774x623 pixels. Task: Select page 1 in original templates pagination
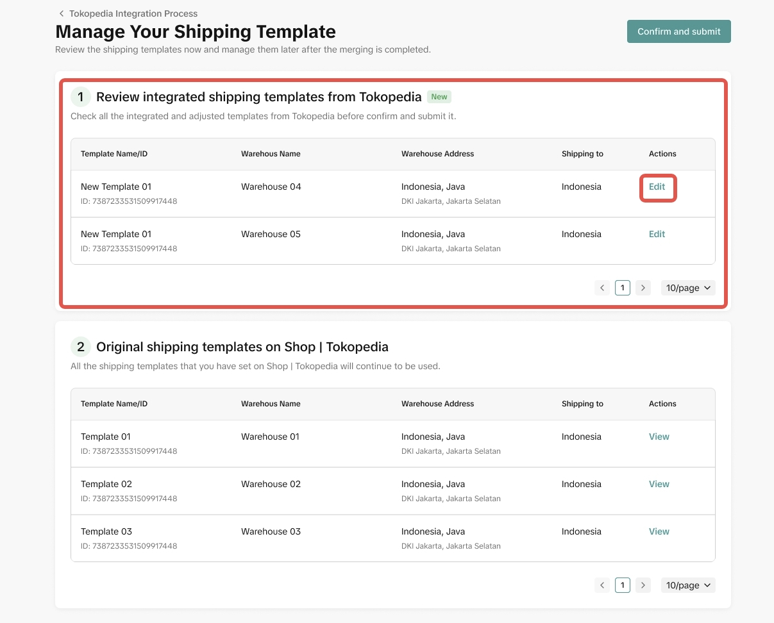coord(622,585)
